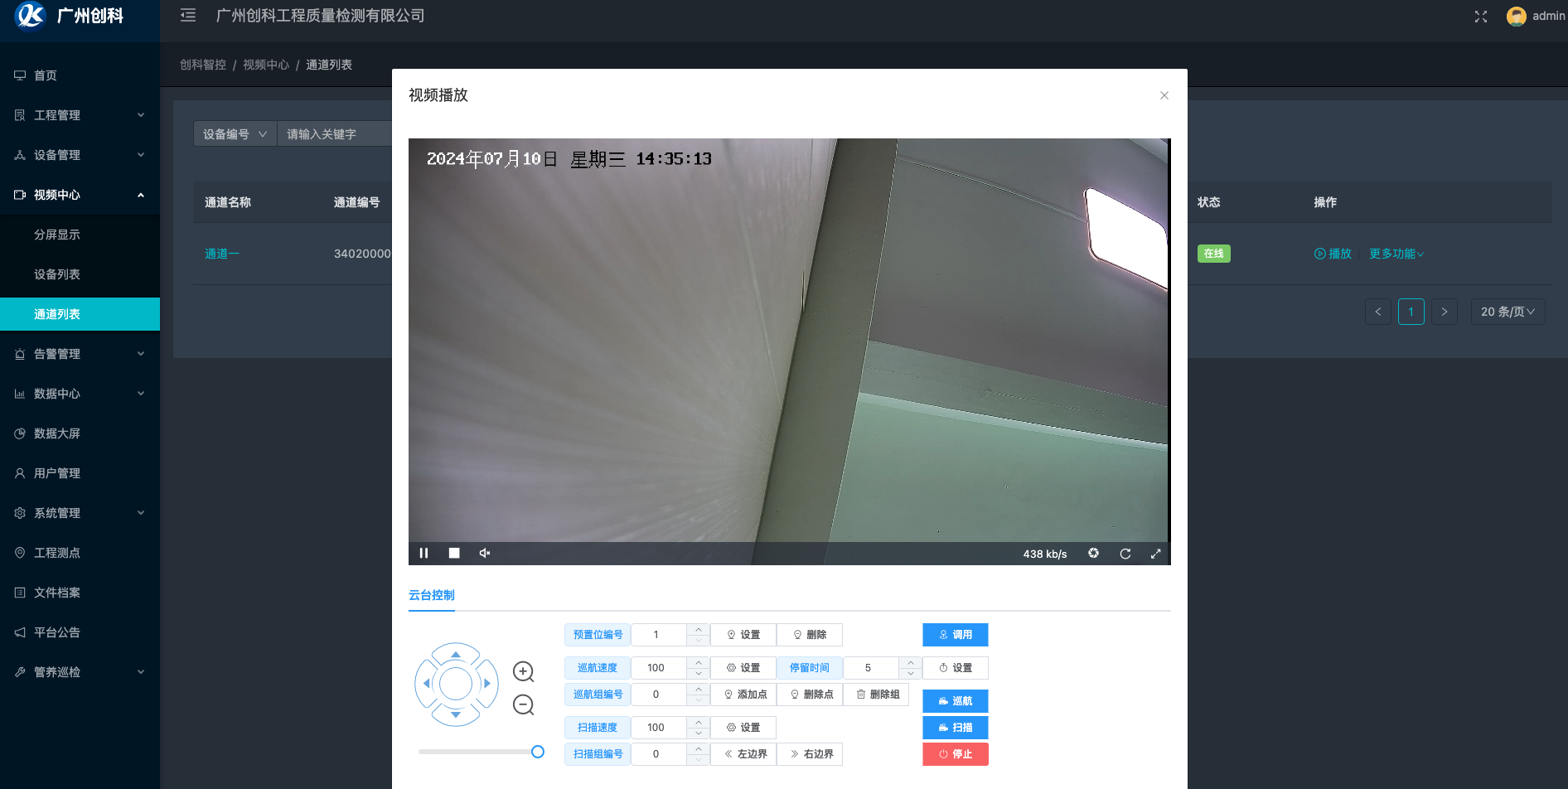Toggle page fullscreen from the top bar
The height and width of the screenshot is (789, 1568).
point(1481,16)
